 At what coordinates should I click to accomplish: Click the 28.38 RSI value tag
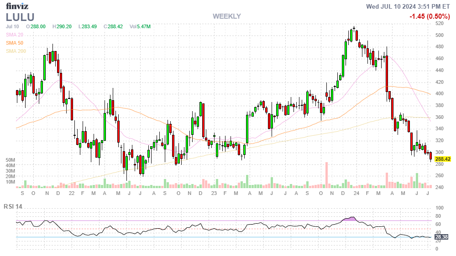click(440, 237)
